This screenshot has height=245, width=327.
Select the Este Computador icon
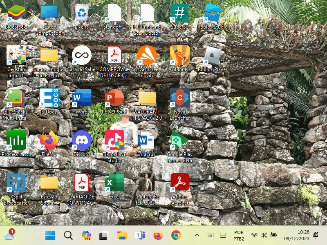[49, 13]
